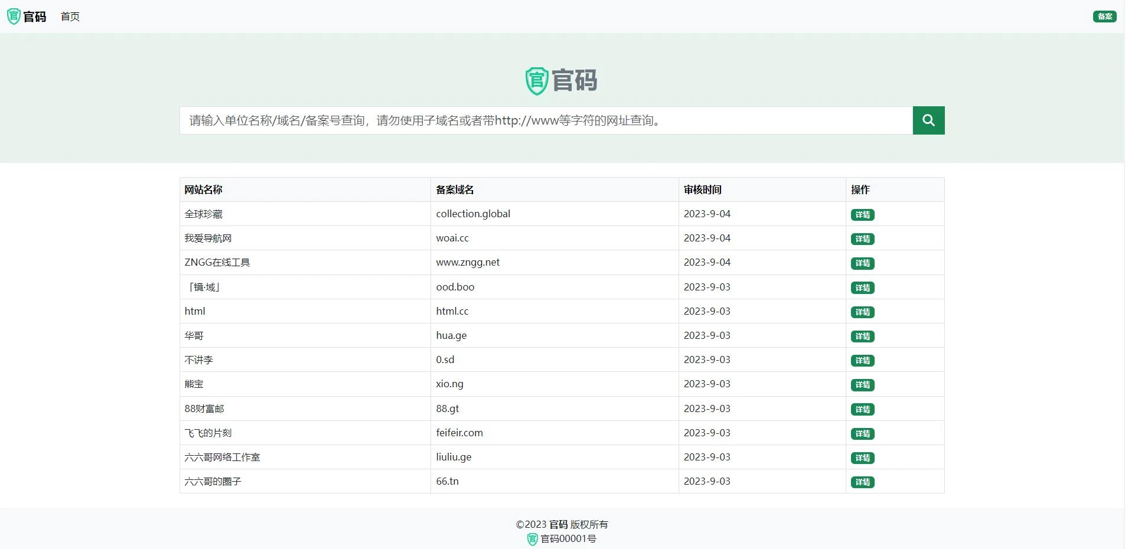Screen dimensions: 1125x549
Task: Show 详情 for xio.ng
Action: [862, 385]
